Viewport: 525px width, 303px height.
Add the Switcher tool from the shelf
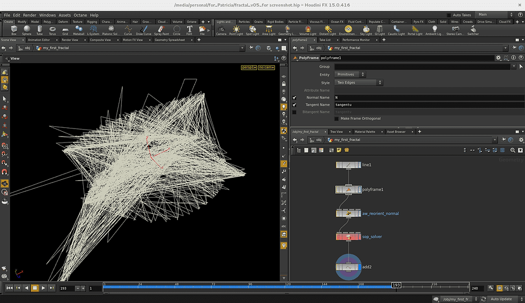[x=473, y=31]
